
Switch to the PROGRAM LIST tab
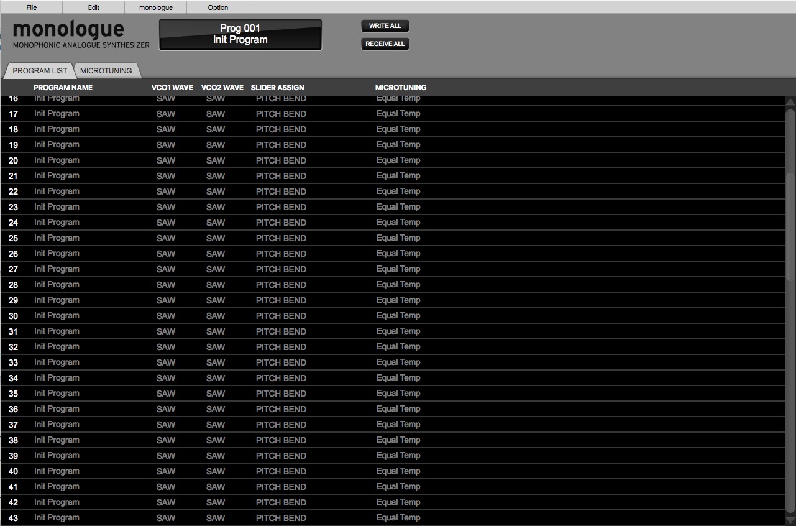click(40, 71)
